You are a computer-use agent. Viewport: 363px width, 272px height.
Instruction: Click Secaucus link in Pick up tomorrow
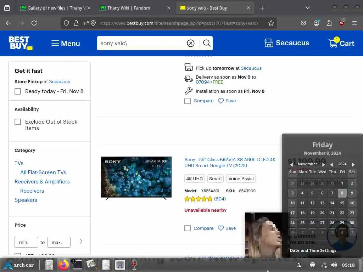(x=251, y=68)
